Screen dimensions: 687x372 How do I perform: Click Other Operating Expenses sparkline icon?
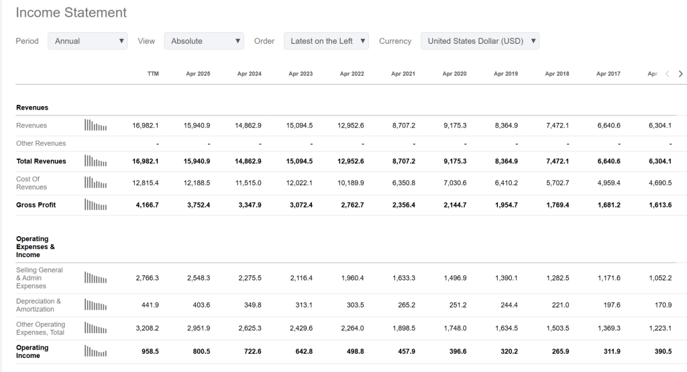[95, 328]
